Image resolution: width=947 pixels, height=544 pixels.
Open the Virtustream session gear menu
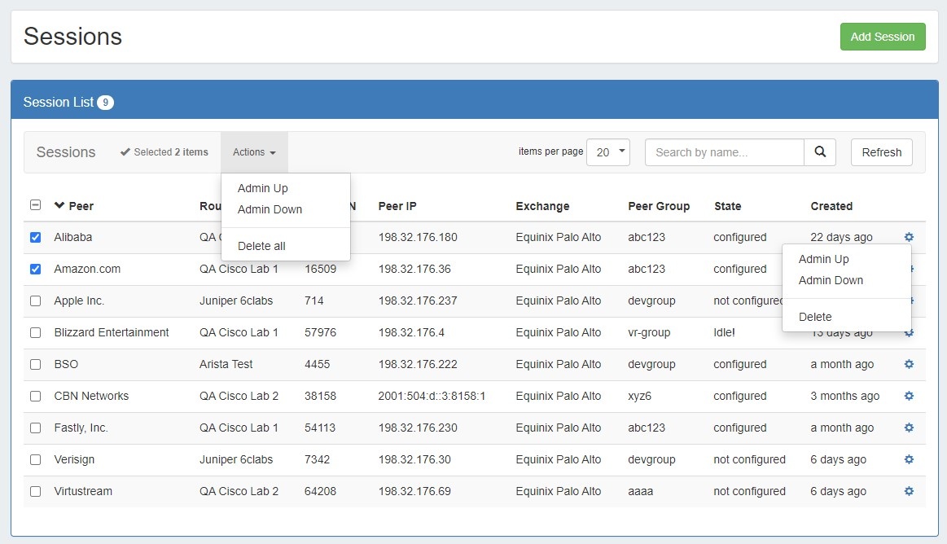[909, 491]
